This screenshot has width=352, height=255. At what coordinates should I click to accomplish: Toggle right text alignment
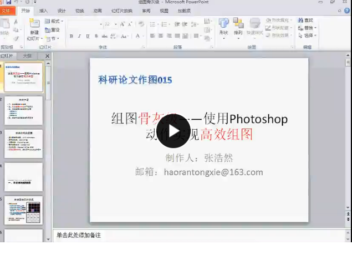coord(169,35)
